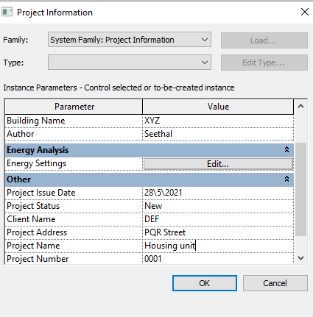Click the scroll up arrow of parameter list
The width and height of the screenshot is (313, 317).
300,107
